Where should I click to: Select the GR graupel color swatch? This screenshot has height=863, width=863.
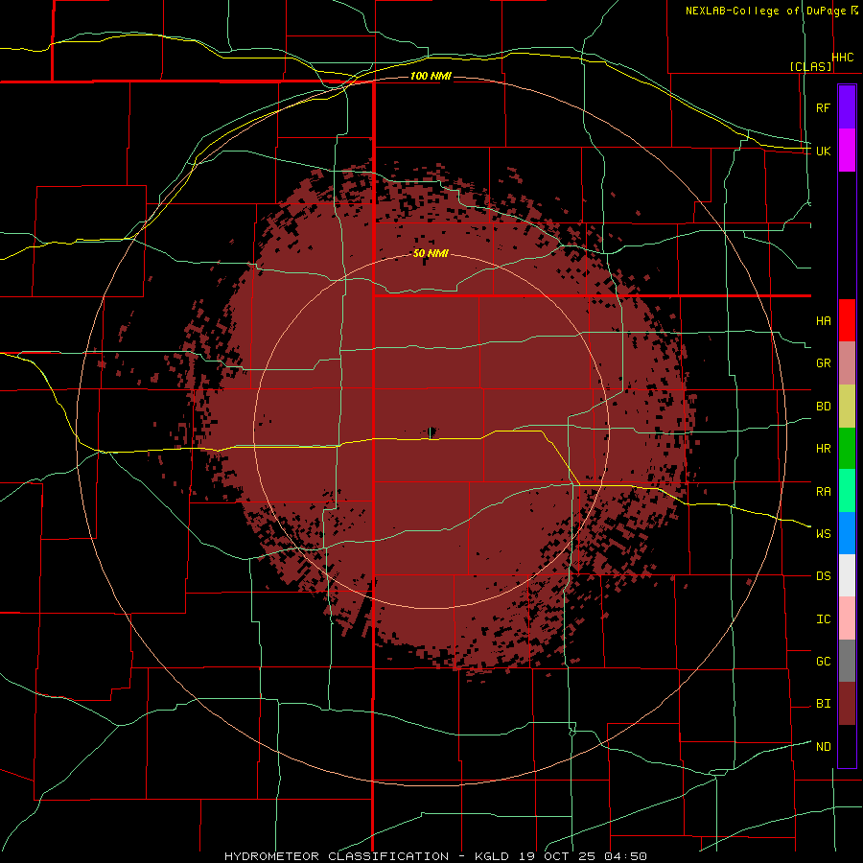coord(847,362)
